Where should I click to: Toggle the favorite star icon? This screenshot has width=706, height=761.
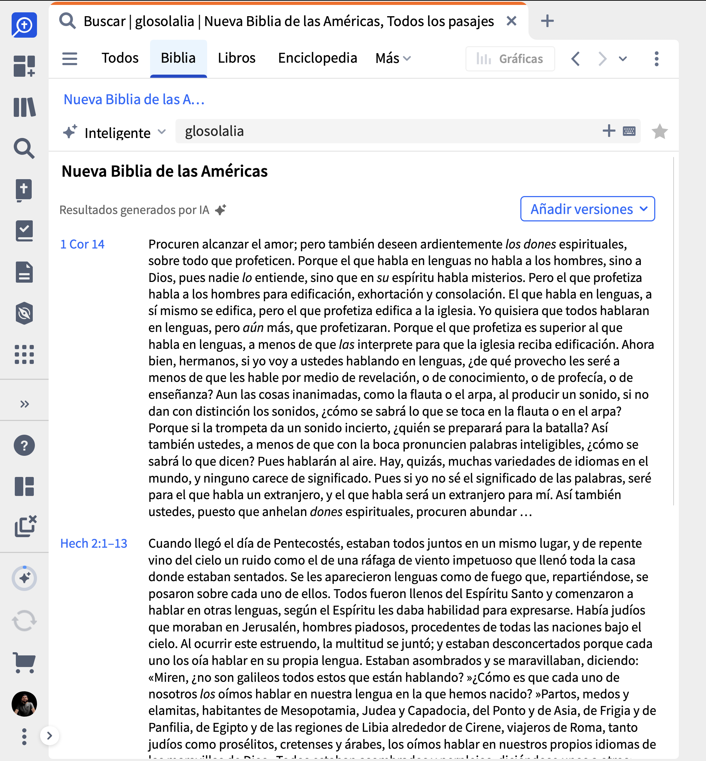pos(659,132)
